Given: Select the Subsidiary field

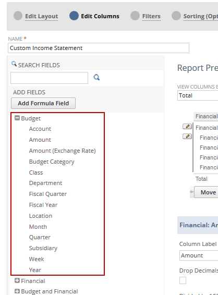Looking at the screenshot, I should [x=43, y=248].
